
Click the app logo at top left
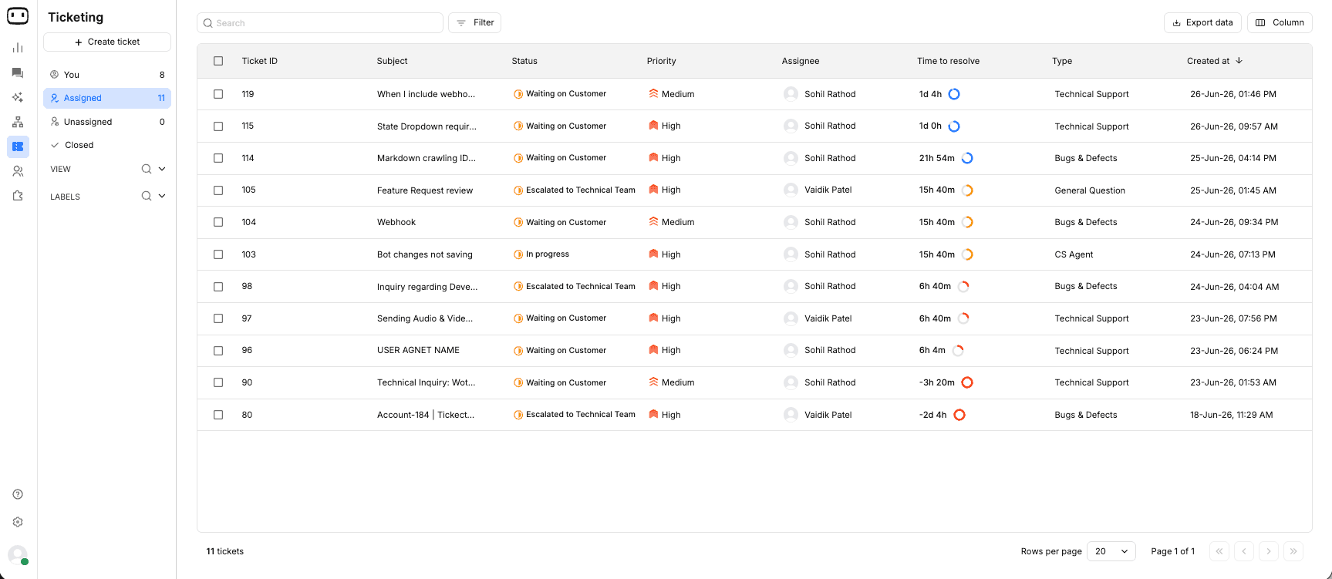(x=18, y=15)
